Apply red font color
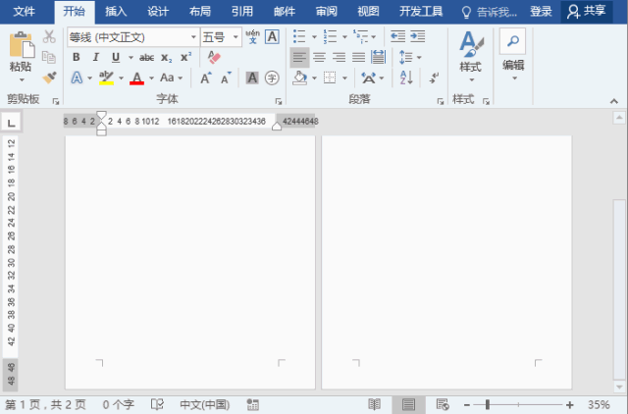This screenshot has height=414, width=628. 137,78
